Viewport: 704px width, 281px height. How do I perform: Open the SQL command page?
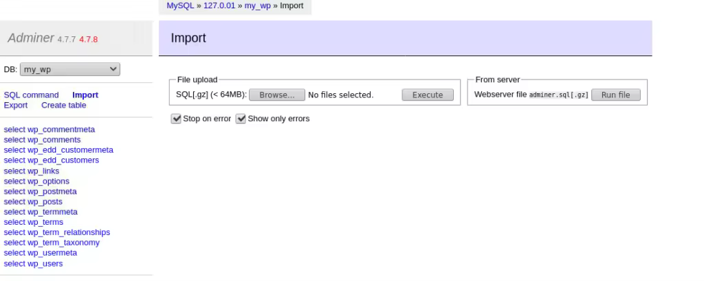32,95
